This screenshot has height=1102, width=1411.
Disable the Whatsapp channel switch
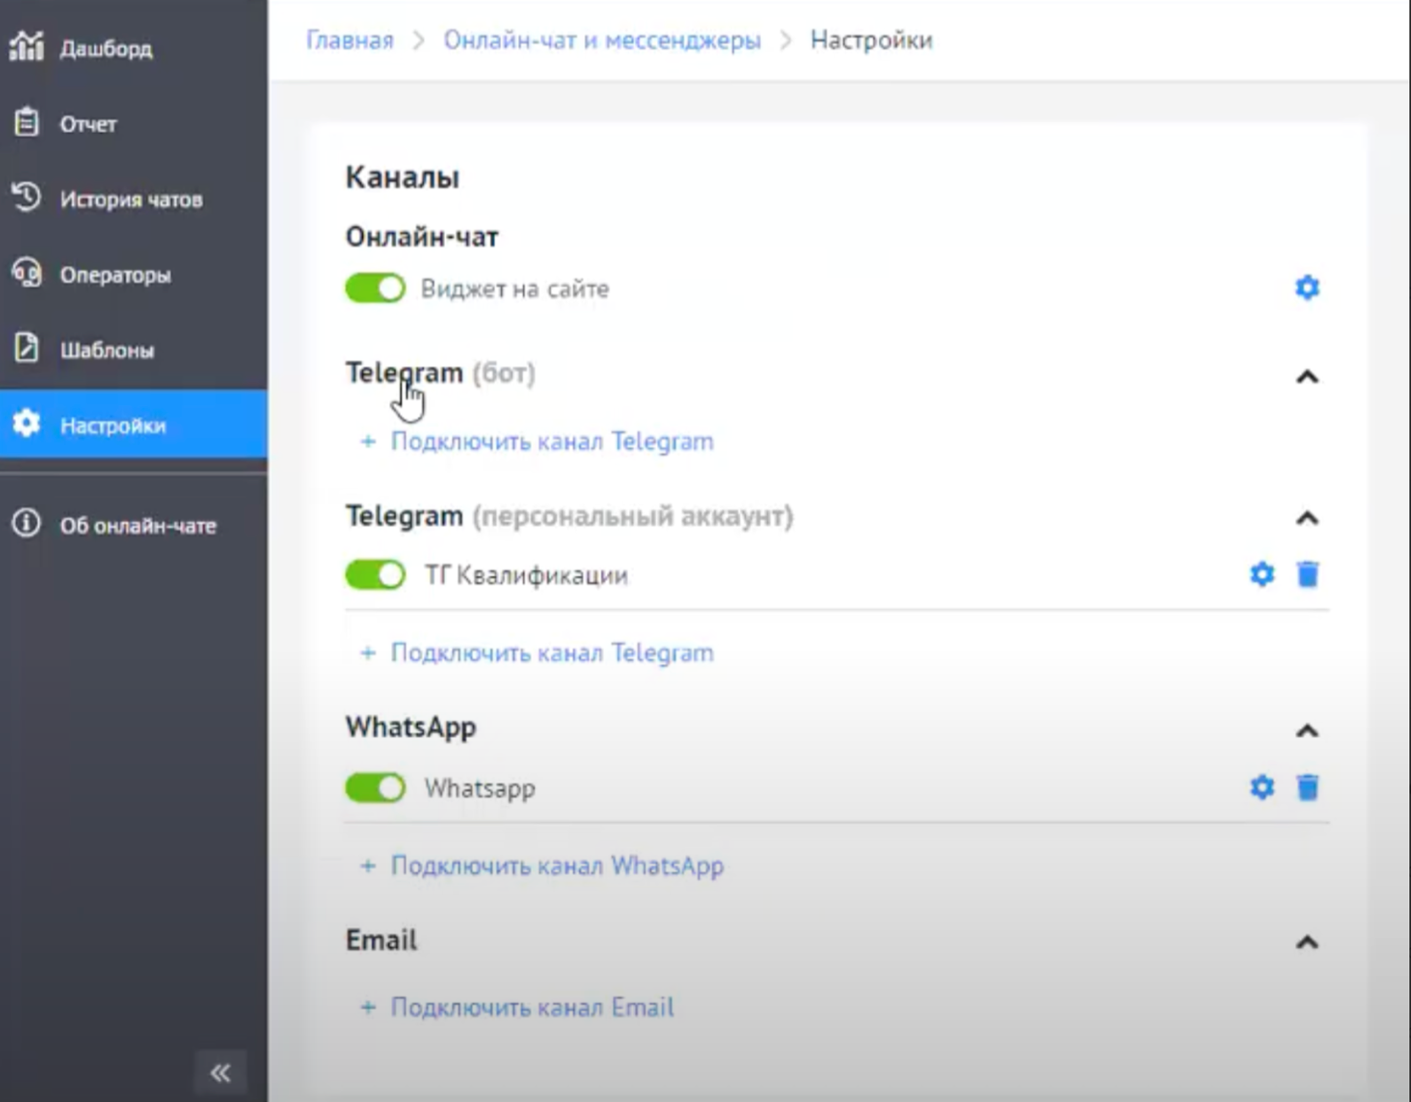[x=375, y=787]
